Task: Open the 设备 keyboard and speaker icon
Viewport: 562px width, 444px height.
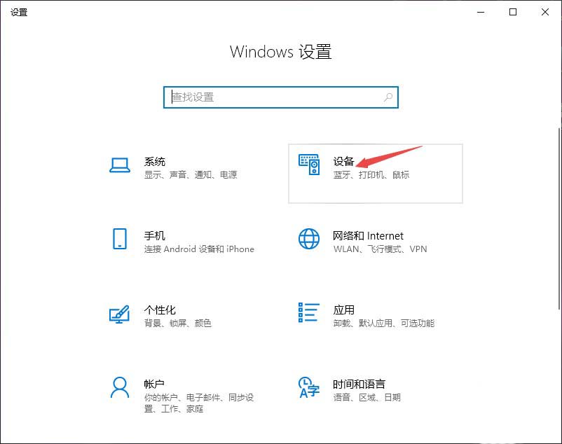Action: click(309, 165)
